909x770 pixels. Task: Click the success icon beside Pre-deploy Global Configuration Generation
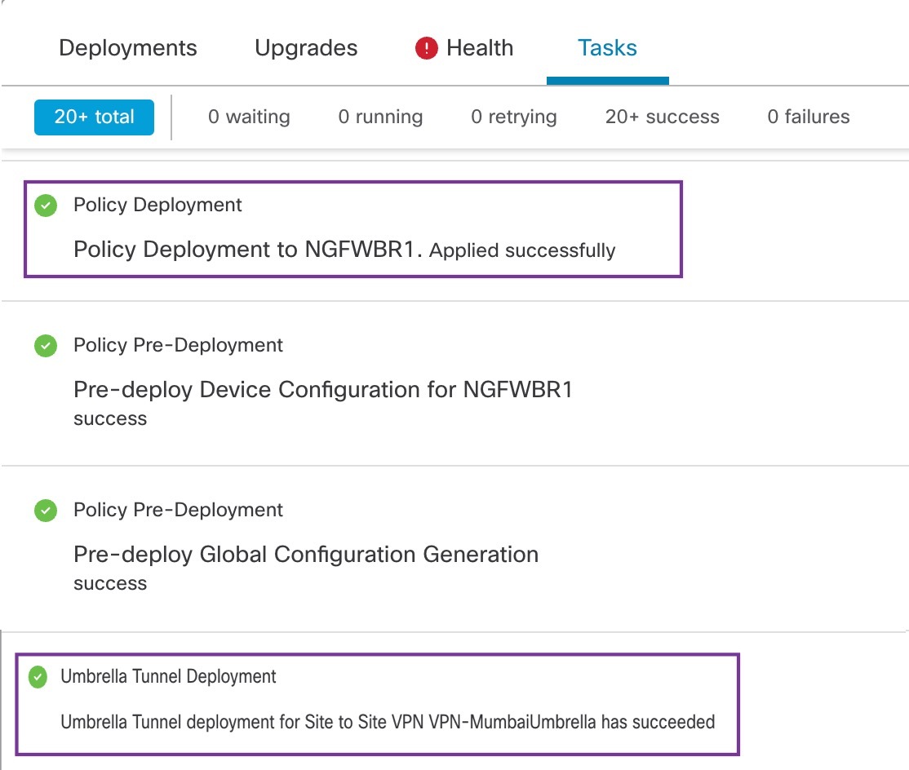tap(46, 511)
